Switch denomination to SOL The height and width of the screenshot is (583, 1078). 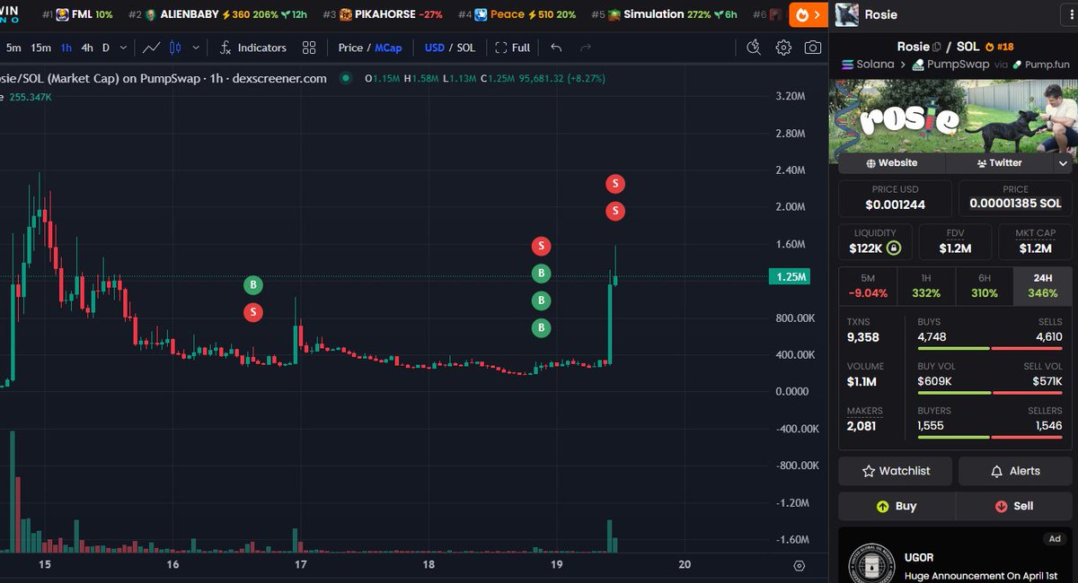(466, 48)
